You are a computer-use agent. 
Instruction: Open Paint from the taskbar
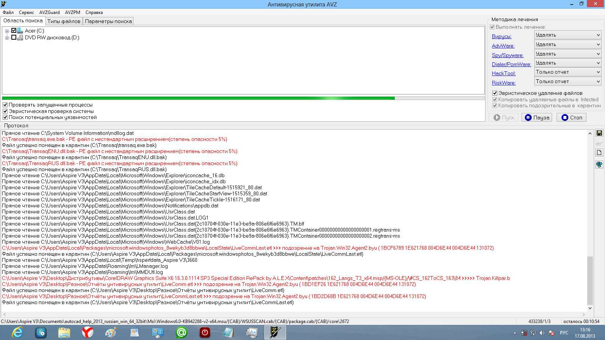click(x=111, y=332)
